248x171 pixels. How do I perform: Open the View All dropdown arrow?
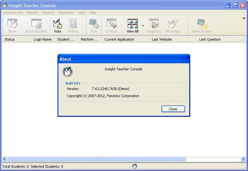coord(143,25)
